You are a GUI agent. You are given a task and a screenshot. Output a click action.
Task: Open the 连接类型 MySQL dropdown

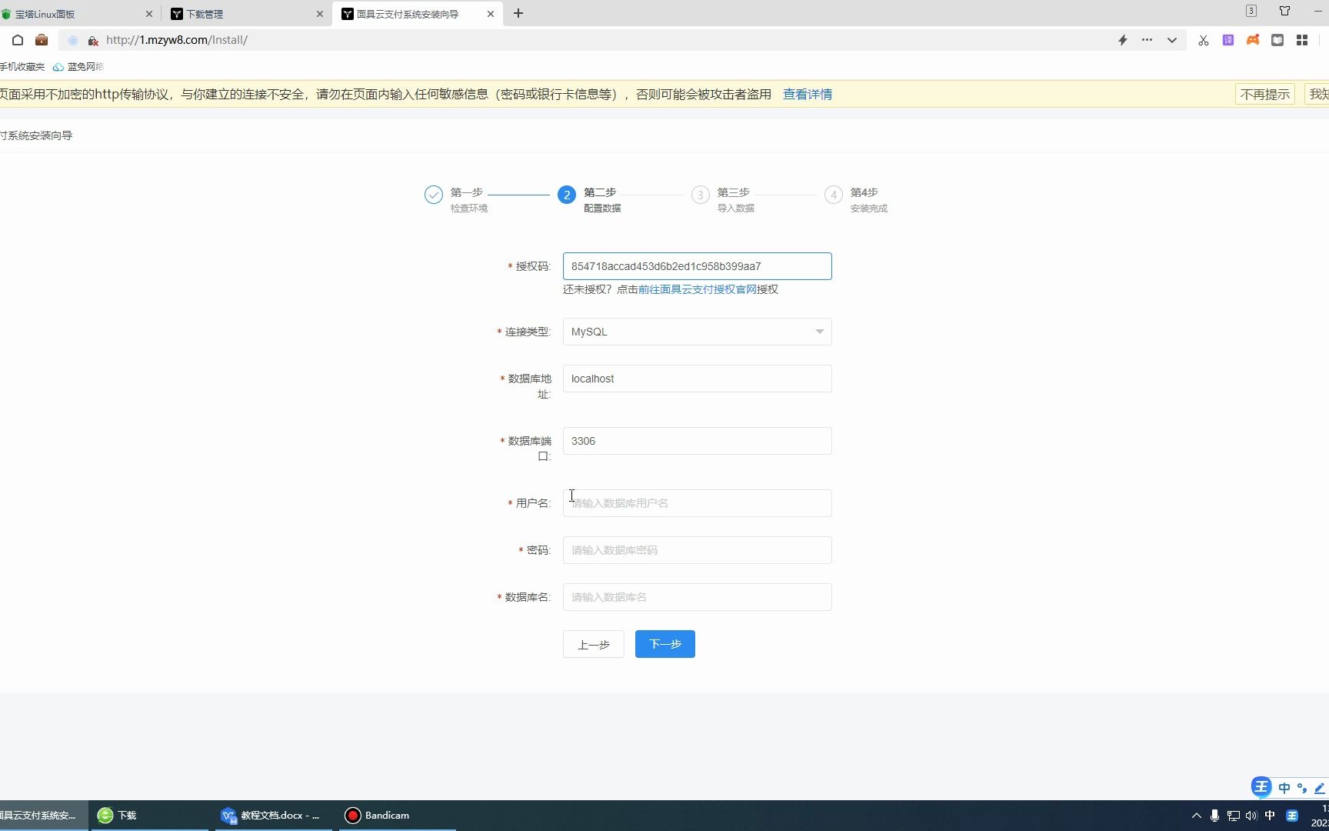click(x=697, y=332)
